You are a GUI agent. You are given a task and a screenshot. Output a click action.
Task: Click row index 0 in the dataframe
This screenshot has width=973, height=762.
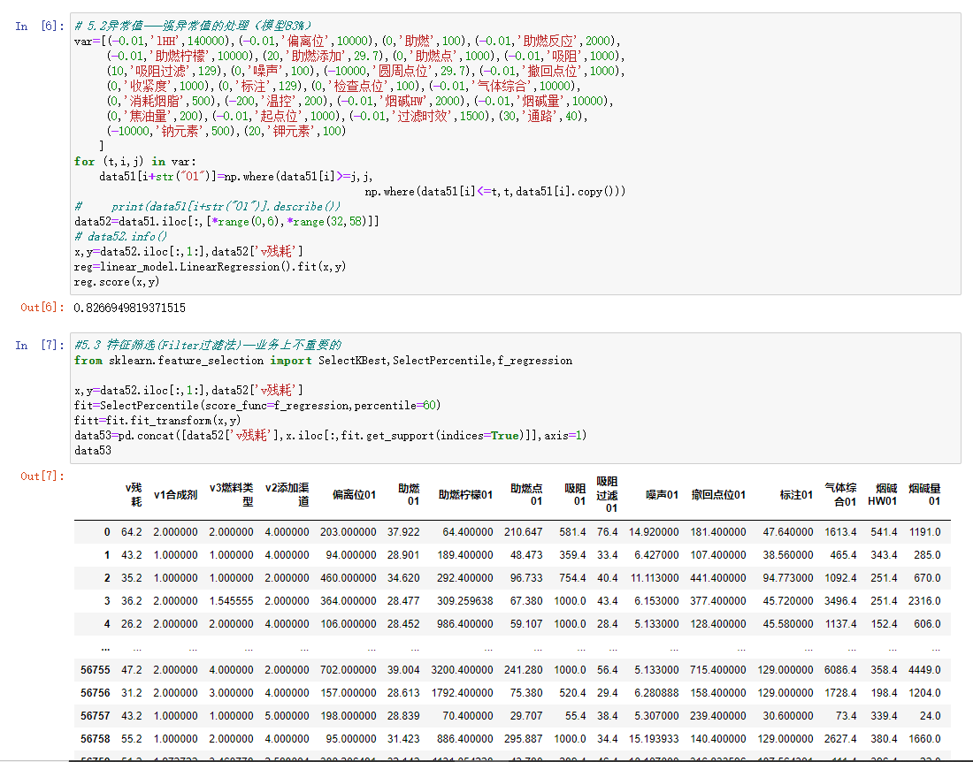(107, 532)
